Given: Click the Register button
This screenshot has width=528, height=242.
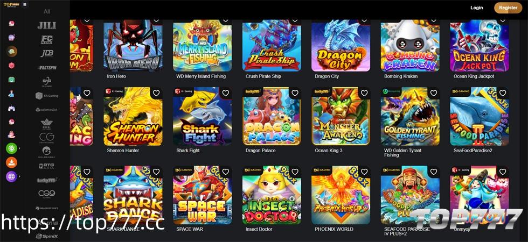Looking at the screenshot, I should pos(508,8).
